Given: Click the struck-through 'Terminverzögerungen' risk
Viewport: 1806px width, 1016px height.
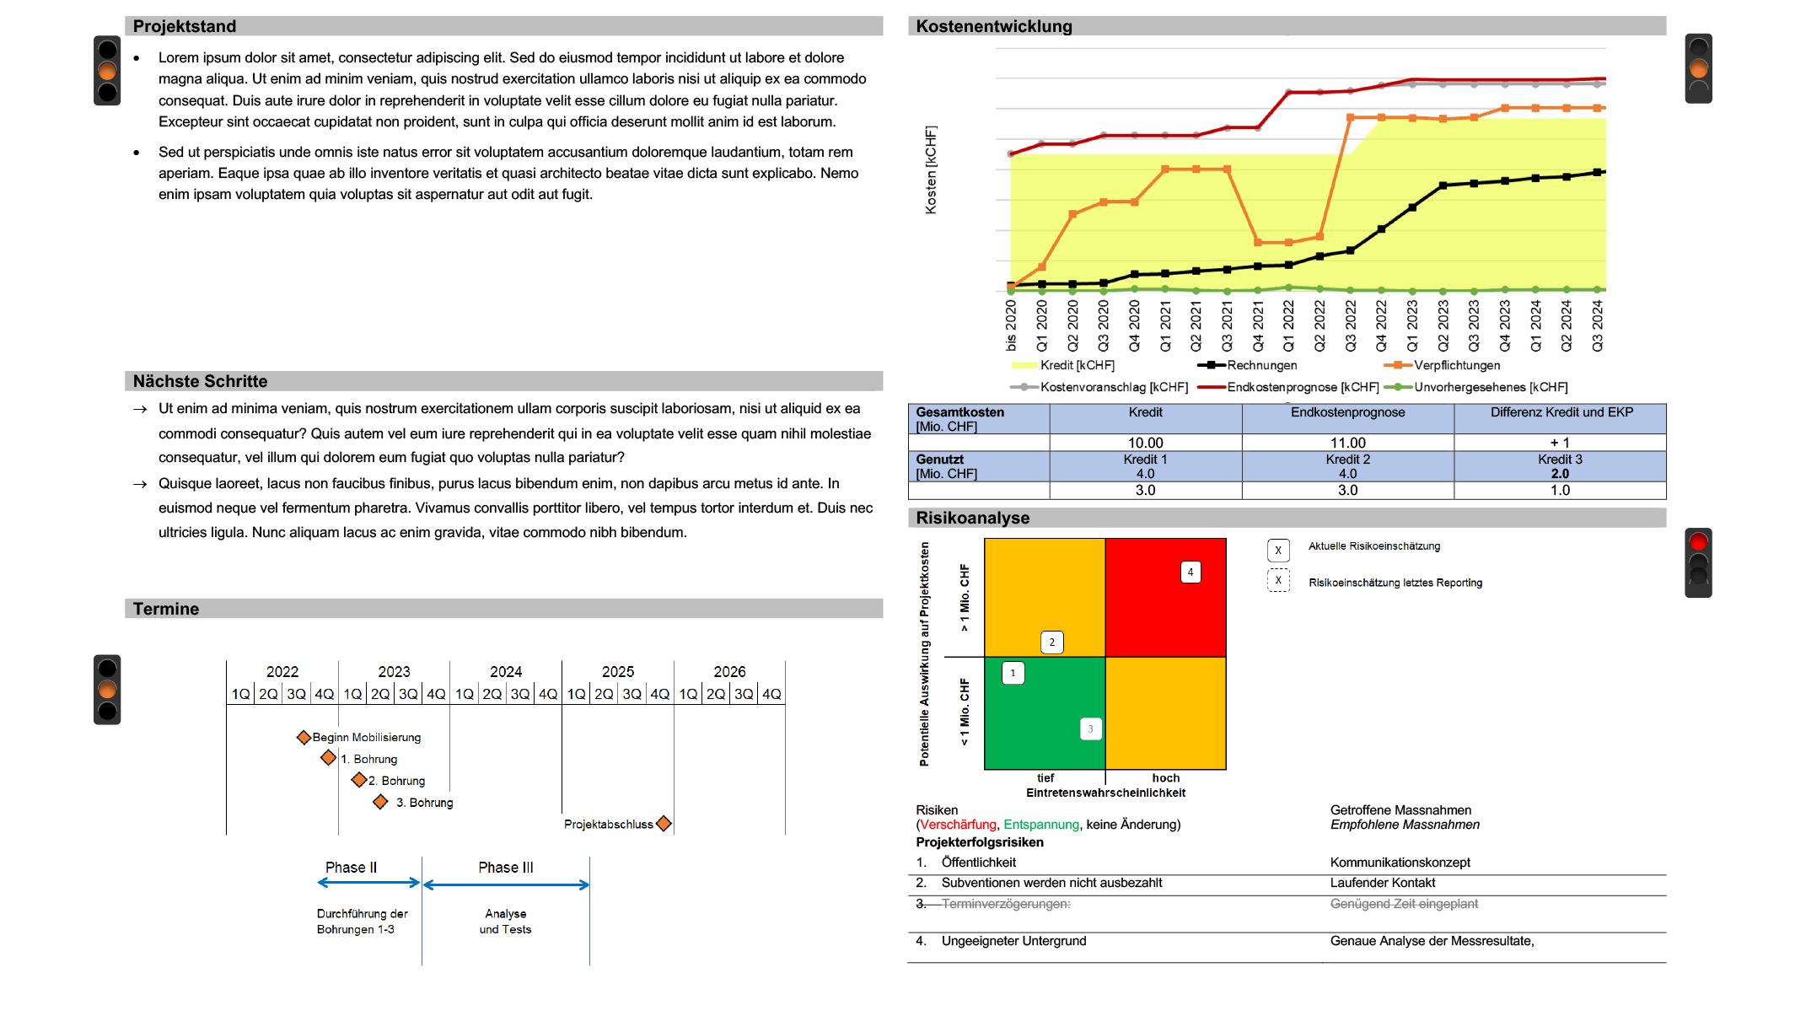Looking at the screenshot, I should (x=1006, y=904).
